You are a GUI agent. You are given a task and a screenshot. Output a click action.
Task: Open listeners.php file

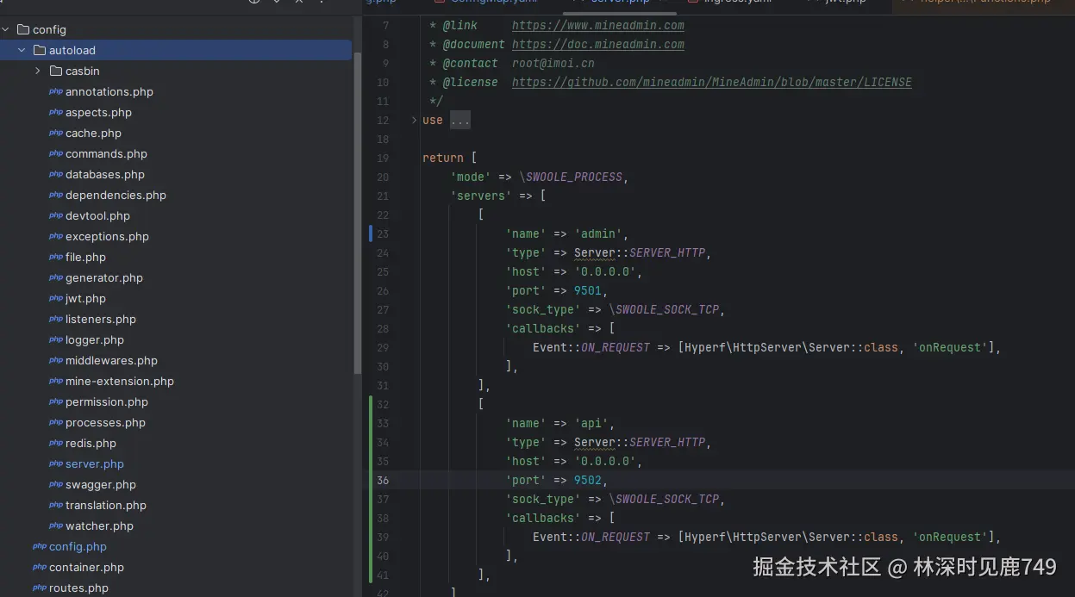[x=101, y=319]
